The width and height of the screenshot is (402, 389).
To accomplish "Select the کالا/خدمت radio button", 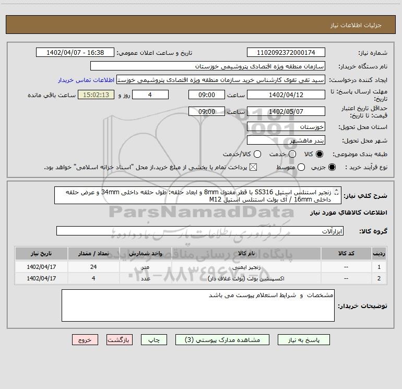I will pyautogui.click(x=257, y=154).
